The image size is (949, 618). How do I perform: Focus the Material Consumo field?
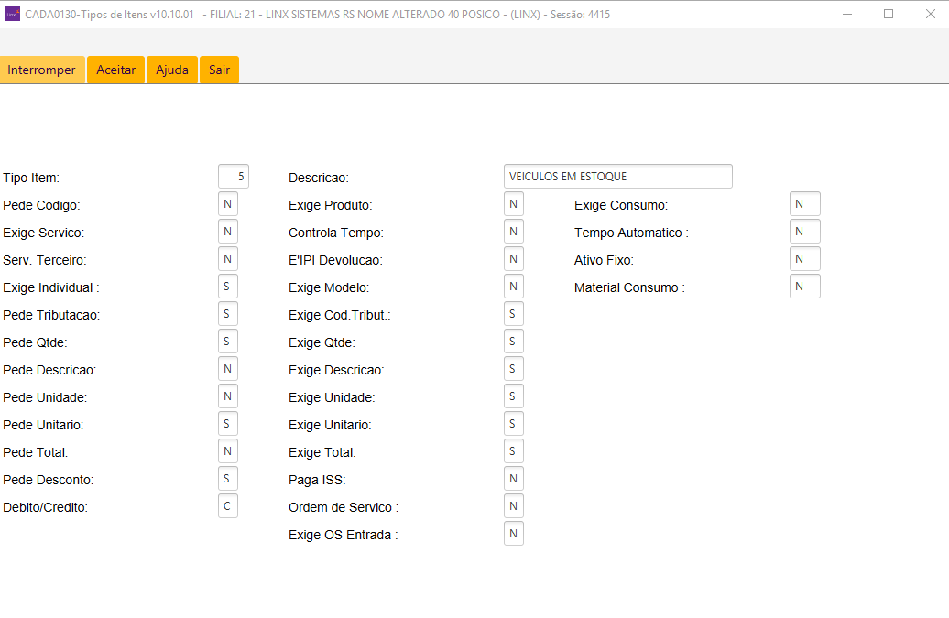pyautogui.click(x=804, y=287)
